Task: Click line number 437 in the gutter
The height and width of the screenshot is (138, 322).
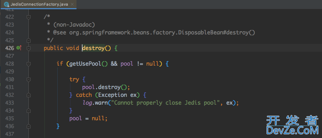Action: click(10, 134)
